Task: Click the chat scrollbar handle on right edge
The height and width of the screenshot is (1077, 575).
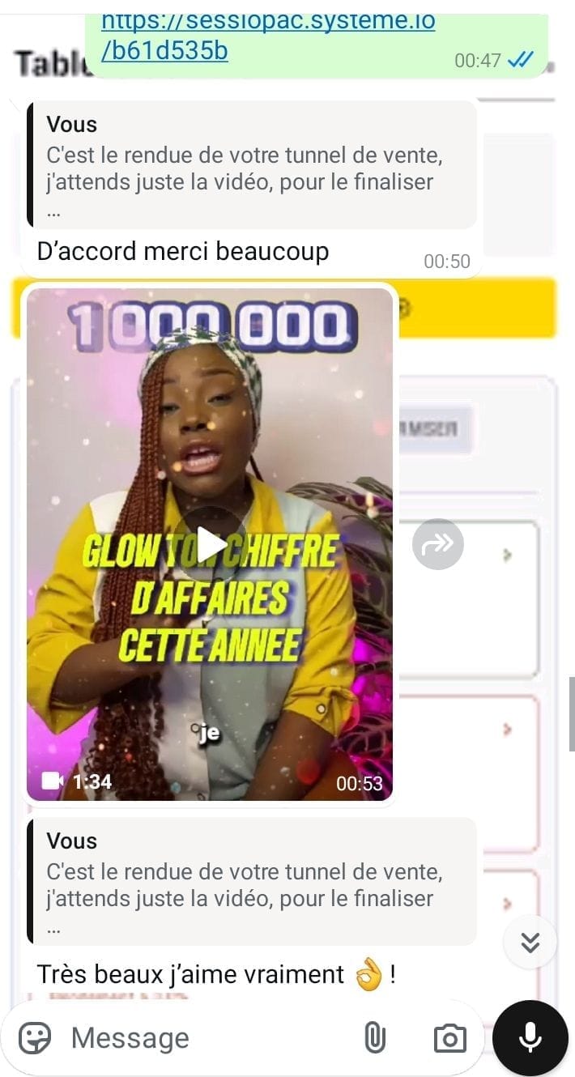Action: 571,715
